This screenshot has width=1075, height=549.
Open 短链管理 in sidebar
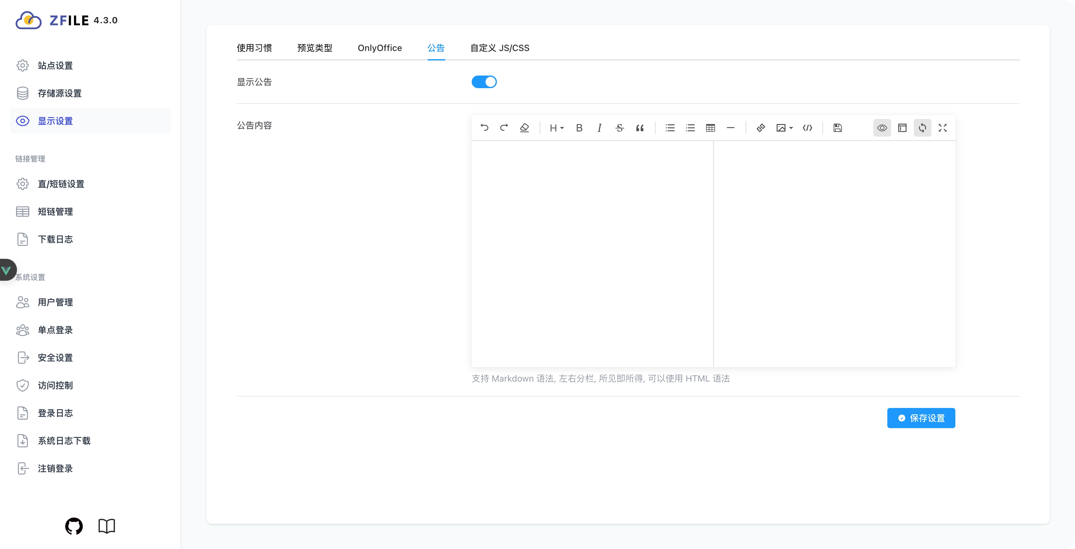pyautogui.click(x=90, y=212)
